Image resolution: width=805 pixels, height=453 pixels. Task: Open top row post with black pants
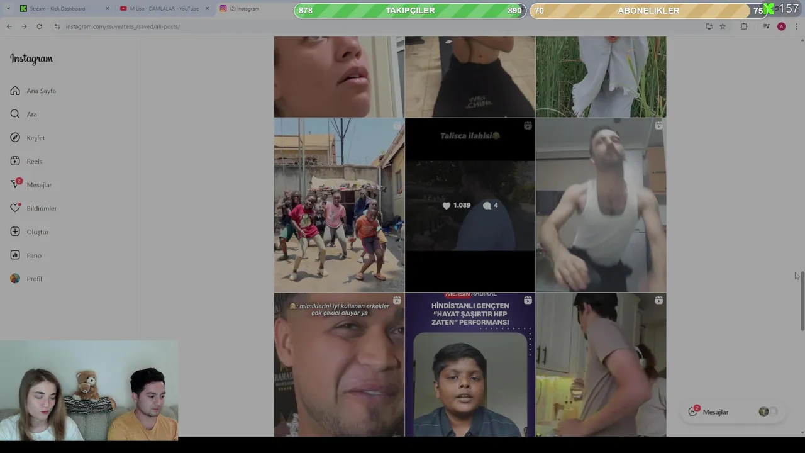(x=470, y=77)
